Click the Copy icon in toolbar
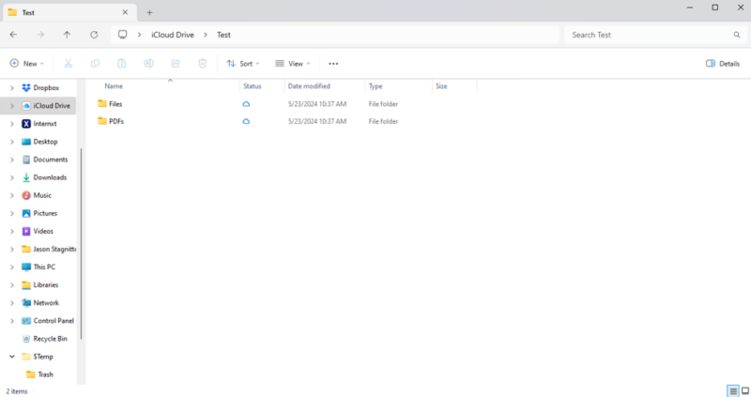 pyautogui.click(x=95, y=63)
